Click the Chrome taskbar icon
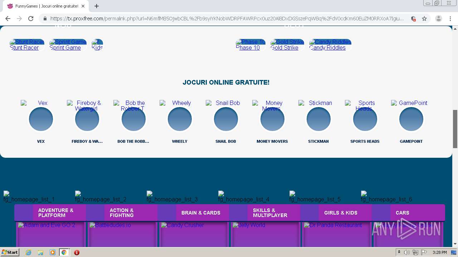The image size is (458, 257). coord(64,252)
